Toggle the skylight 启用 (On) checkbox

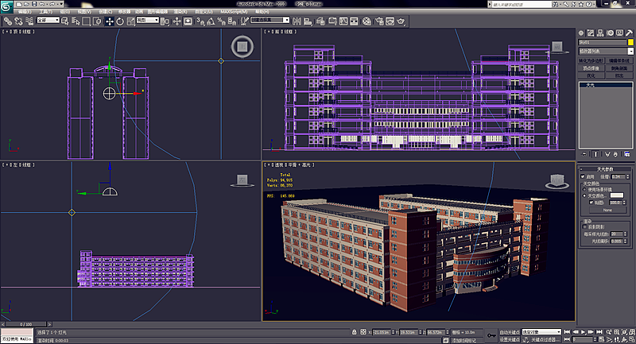[581, 176]
